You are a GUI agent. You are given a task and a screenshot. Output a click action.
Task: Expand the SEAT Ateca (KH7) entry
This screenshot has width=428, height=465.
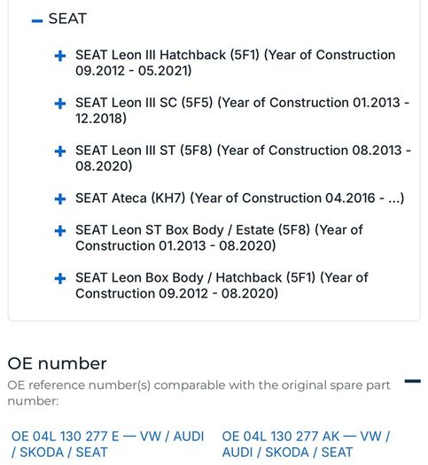coord(60,199)
